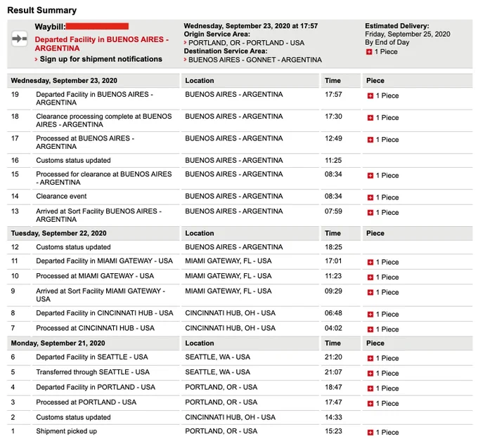This screenshot has height=441, width=478.
Task: Click the shipment status arrow icon beside Waybill
Action: tap(20, 39)
